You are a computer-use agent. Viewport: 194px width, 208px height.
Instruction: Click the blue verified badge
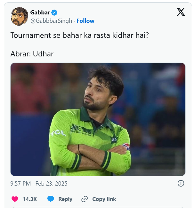pos(54,13)
